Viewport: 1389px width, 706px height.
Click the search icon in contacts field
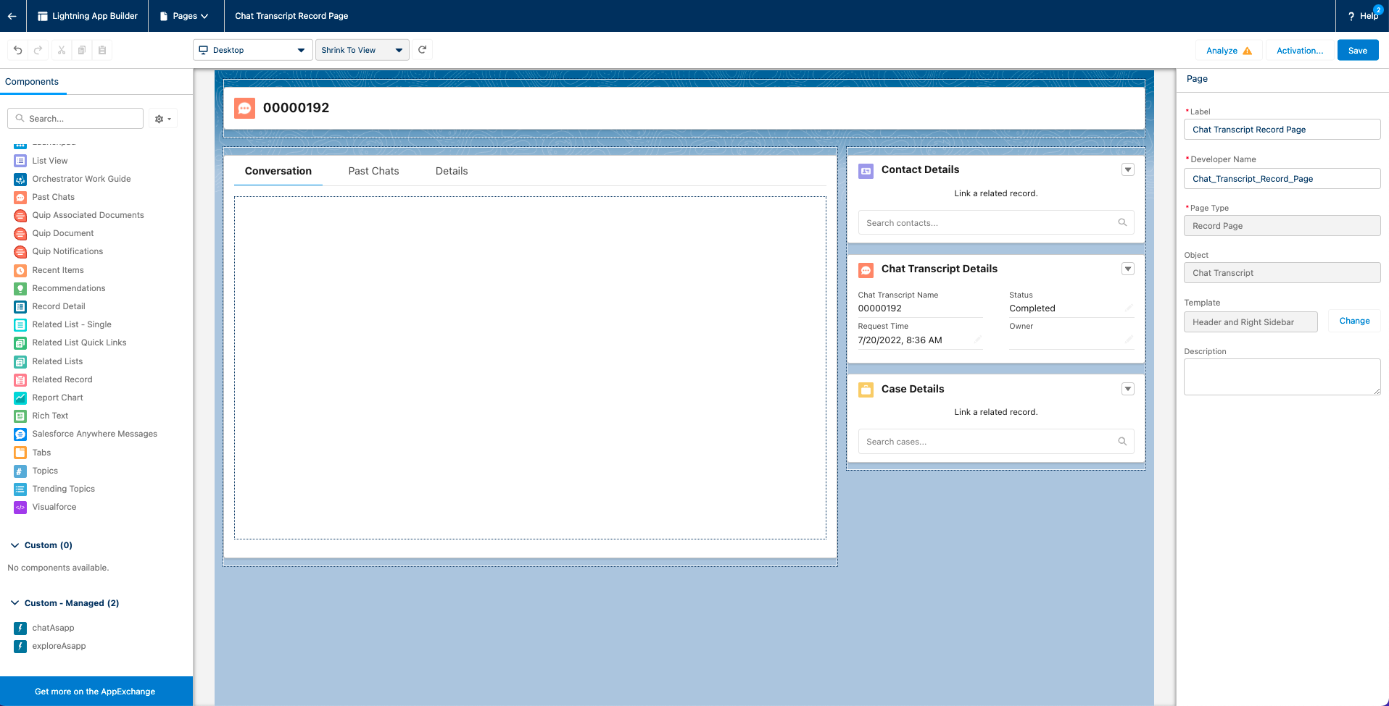point(1122,222)
